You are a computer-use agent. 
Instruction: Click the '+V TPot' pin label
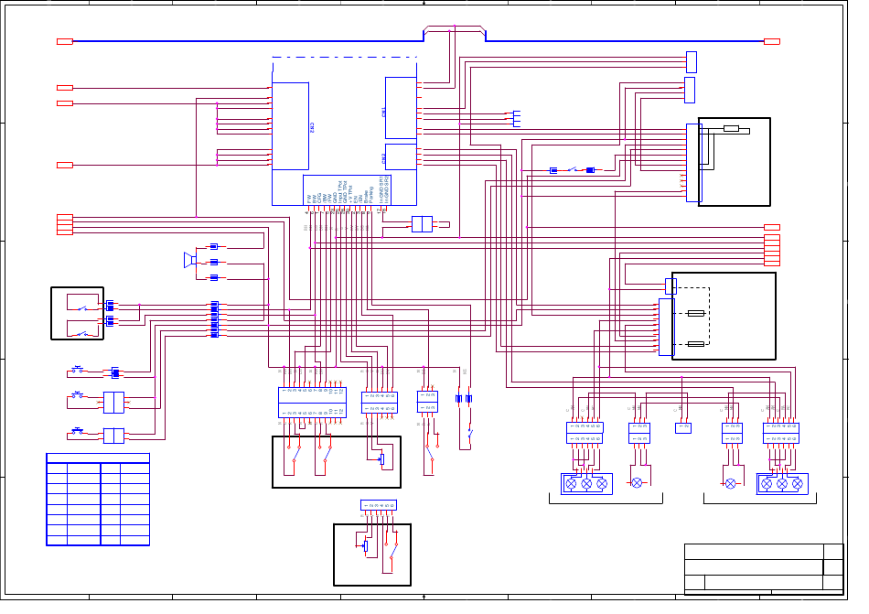point(349,193)
